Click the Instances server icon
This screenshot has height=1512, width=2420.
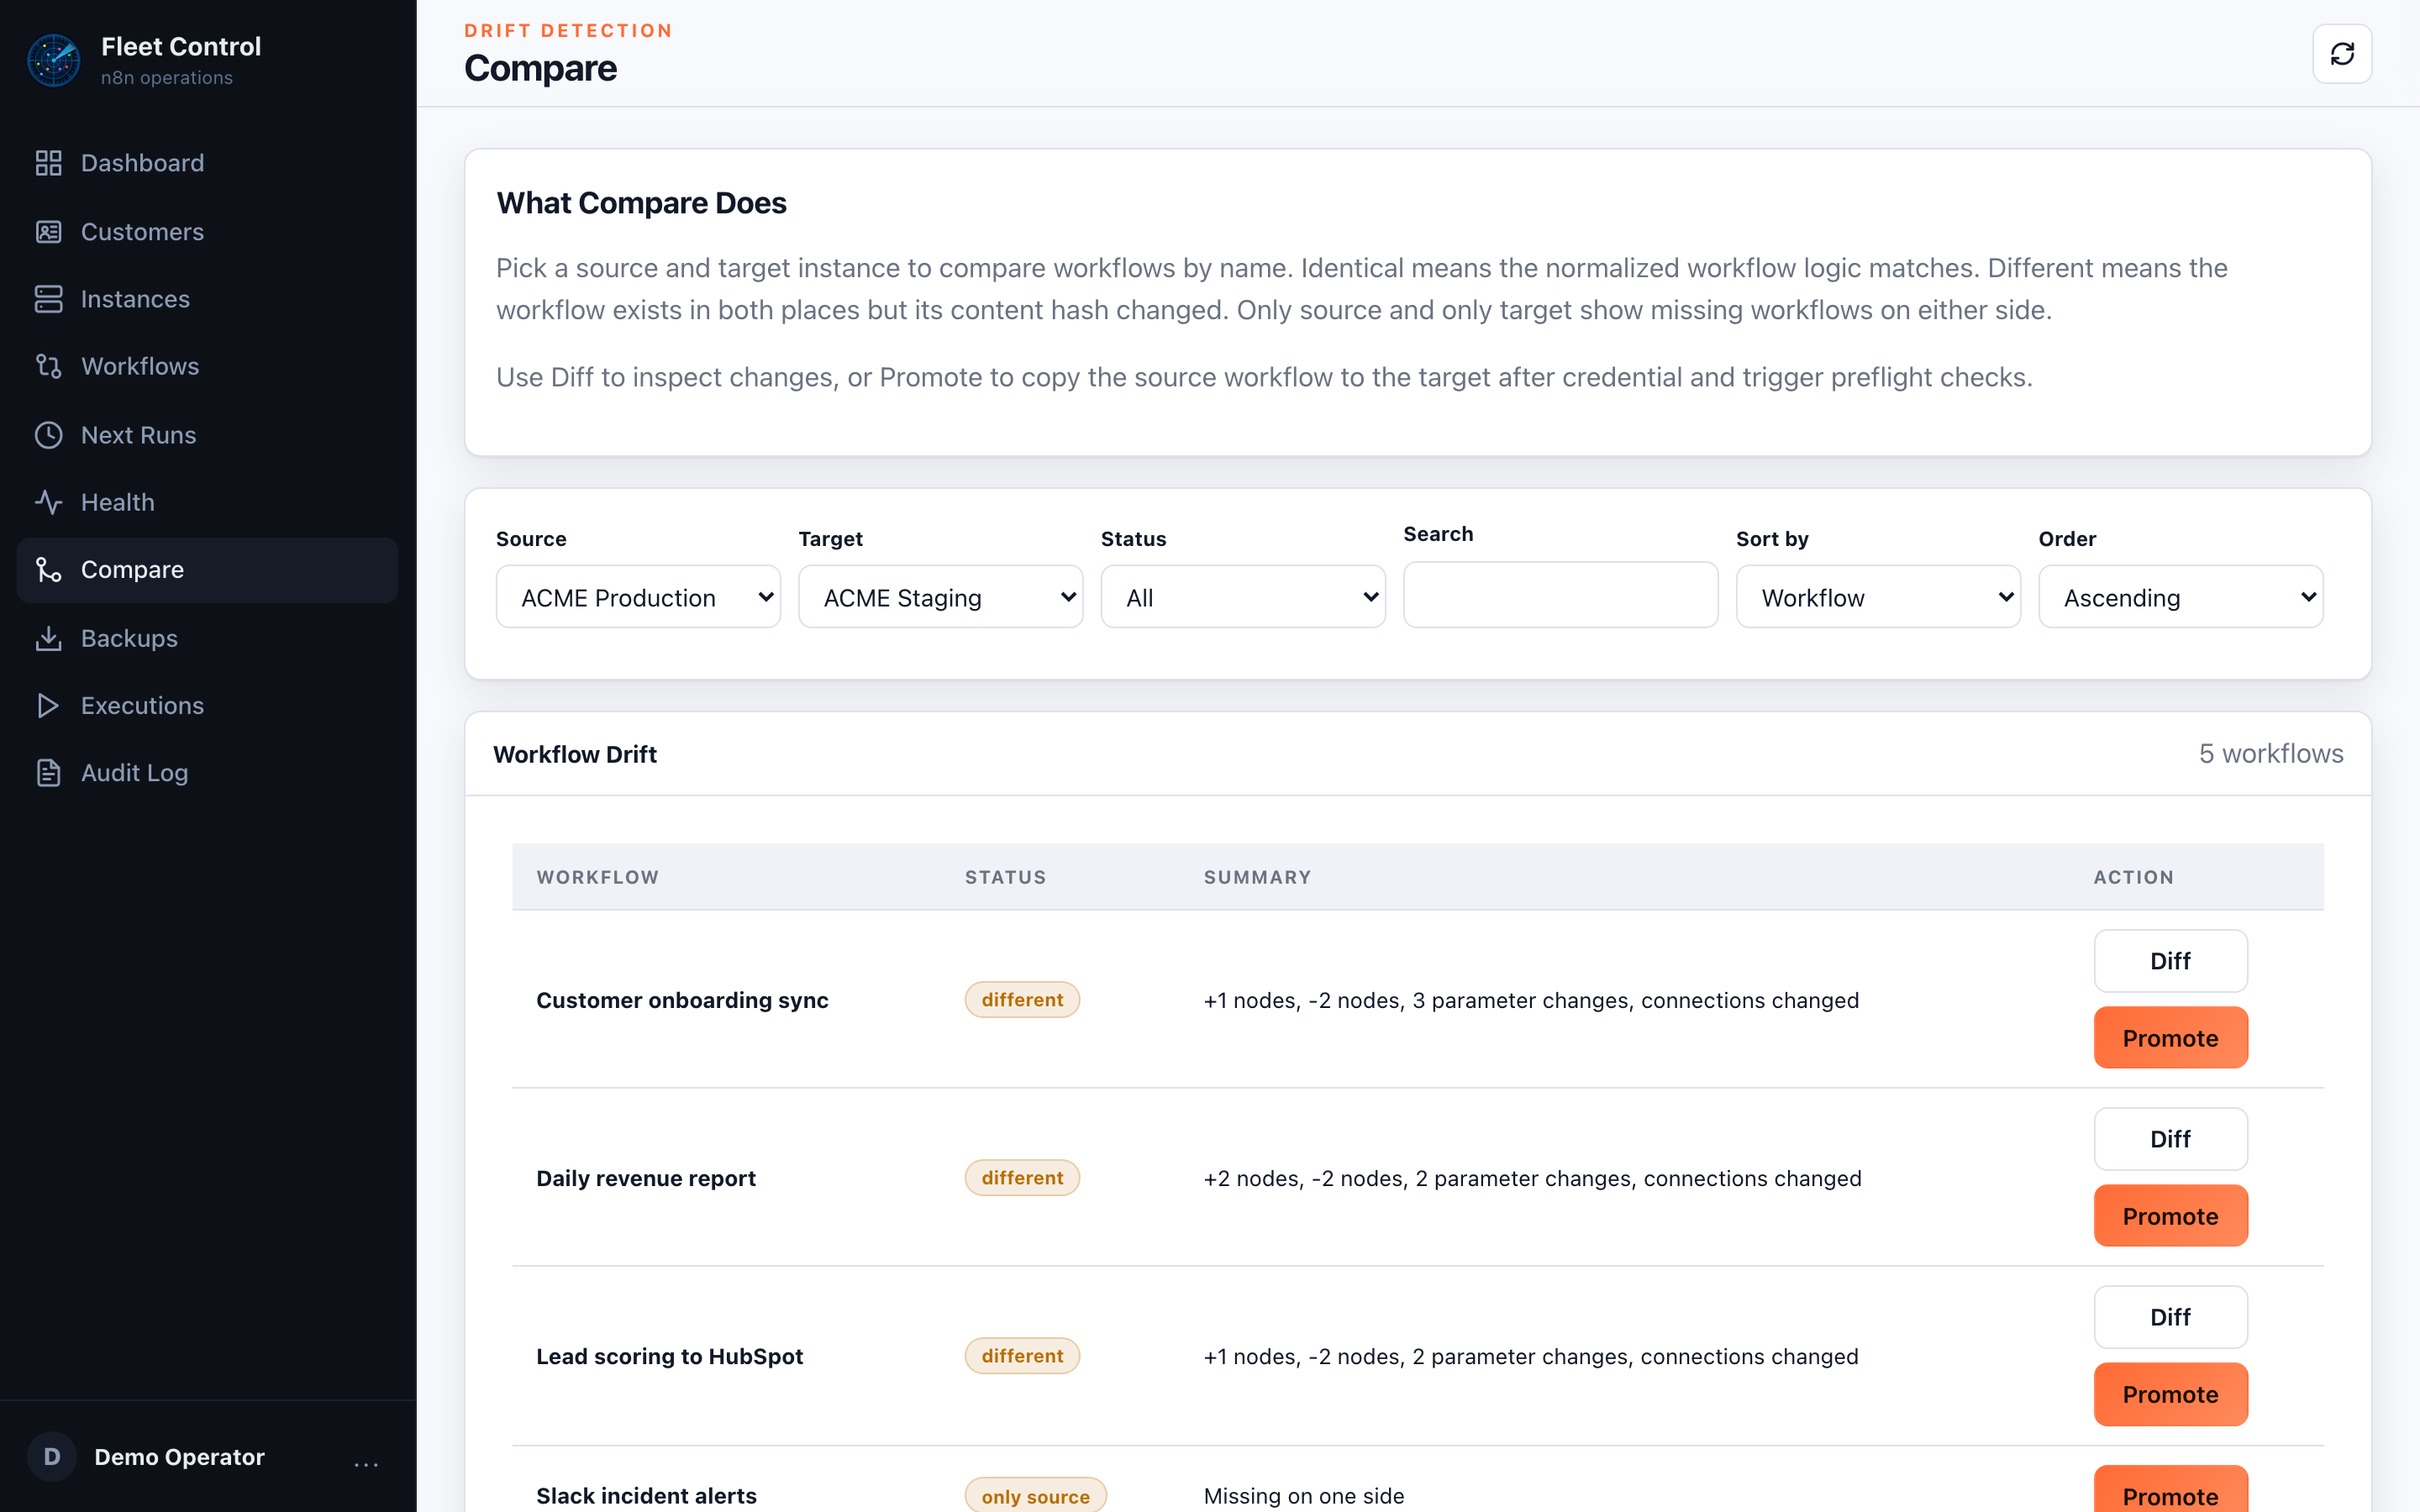[48, 299]
